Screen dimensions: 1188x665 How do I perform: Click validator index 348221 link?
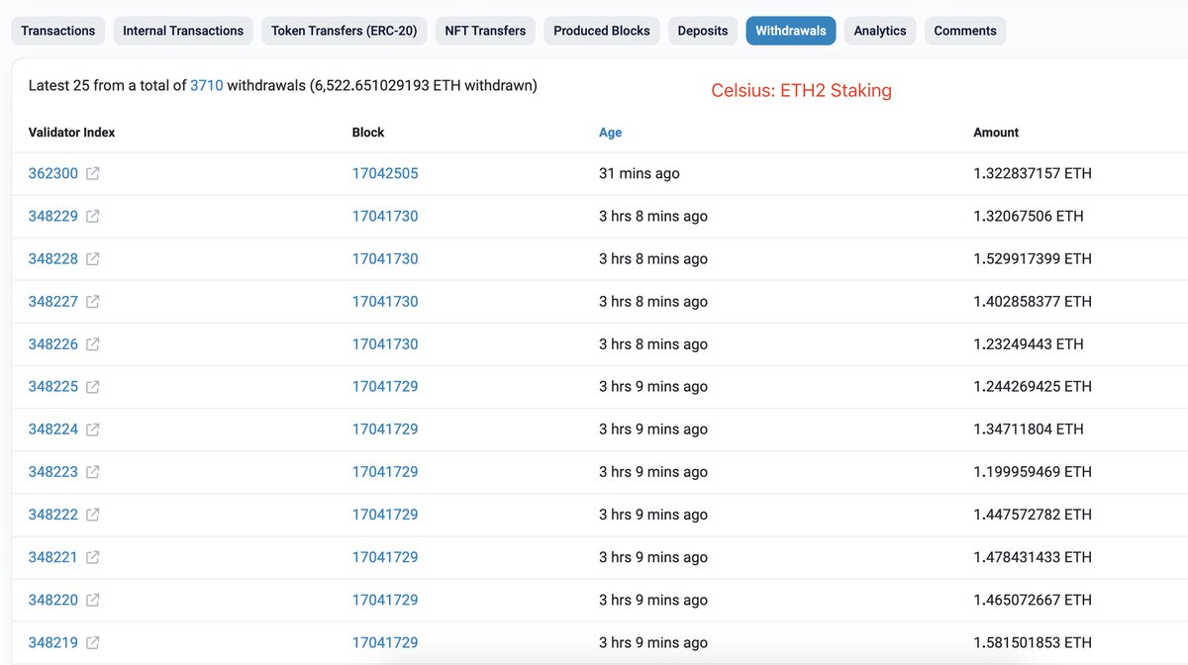click(x=53, y=557)
